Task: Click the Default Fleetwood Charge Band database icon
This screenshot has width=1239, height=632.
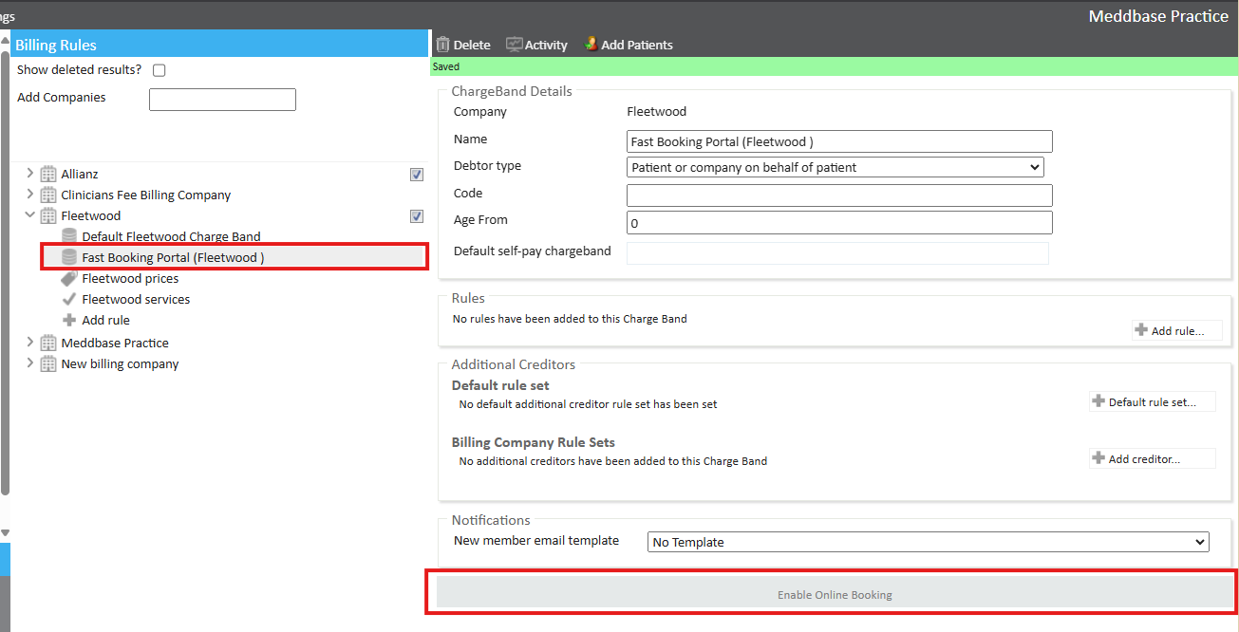Action: tap(69, 237)
